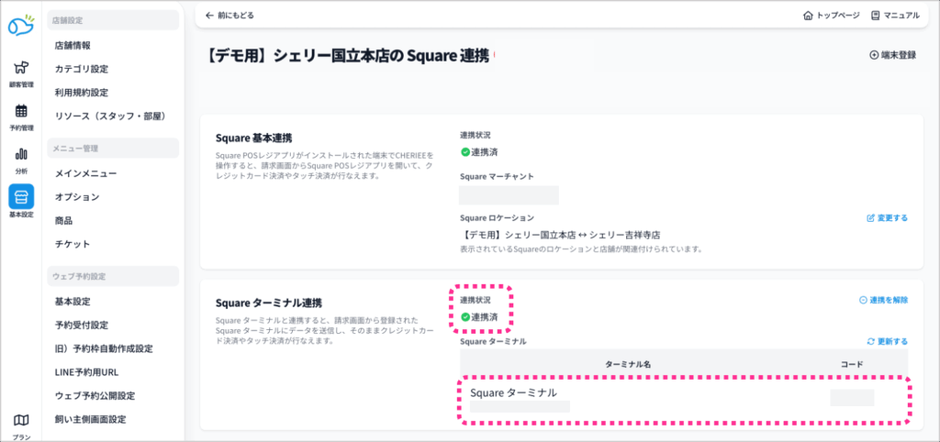Select the Square ターミナル table row
Image resolution: width=940 pixels, height=442 pixels.
(683, 398)
